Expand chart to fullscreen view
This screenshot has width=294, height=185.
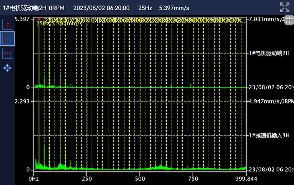284,7
